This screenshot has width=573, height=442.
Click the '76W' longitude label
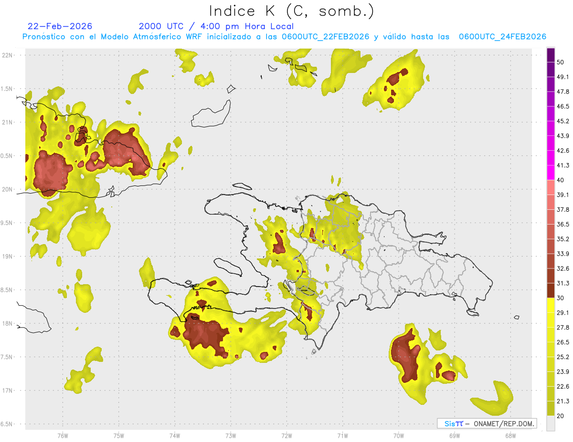(63, 435)
